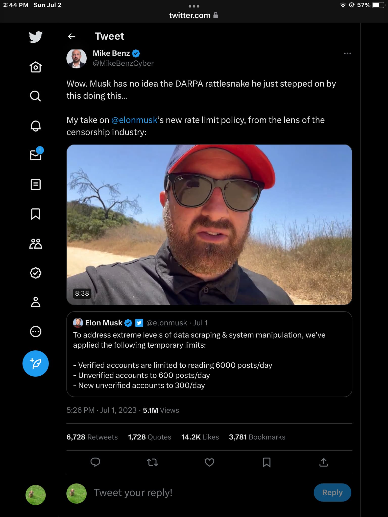Expand the More circle menu in sidebar
Viewport: 388px width, 517px height.
coord(36,331)
